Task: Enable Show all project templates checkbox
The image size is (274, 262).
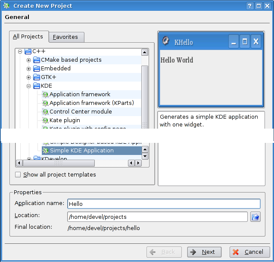Action: 18,175
